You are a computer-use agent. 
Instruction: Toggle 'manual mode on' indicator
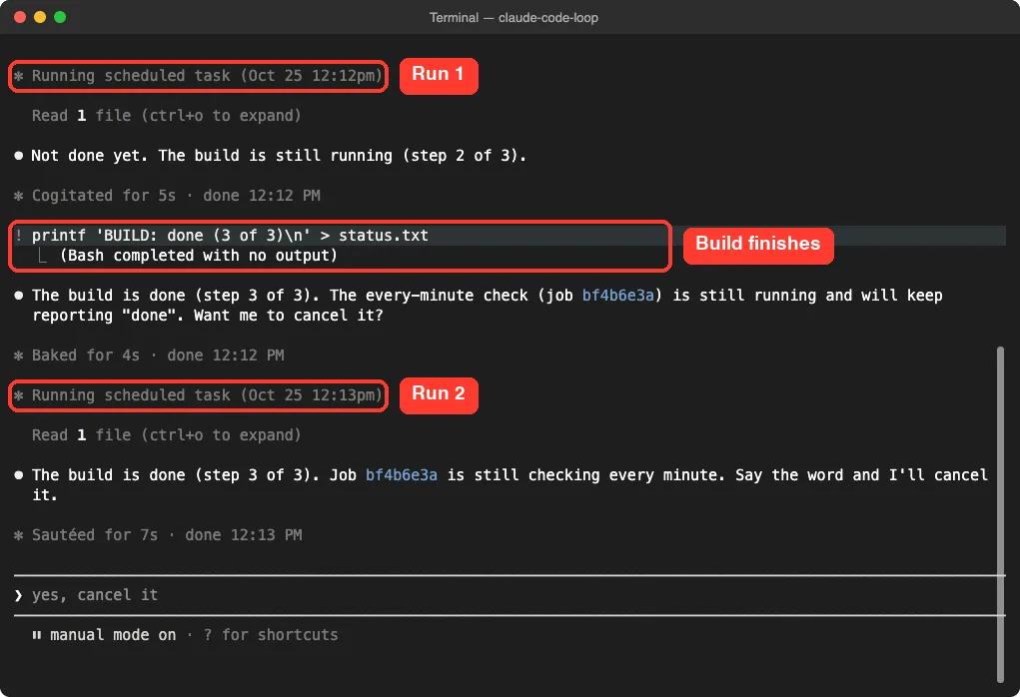[113, 635]
